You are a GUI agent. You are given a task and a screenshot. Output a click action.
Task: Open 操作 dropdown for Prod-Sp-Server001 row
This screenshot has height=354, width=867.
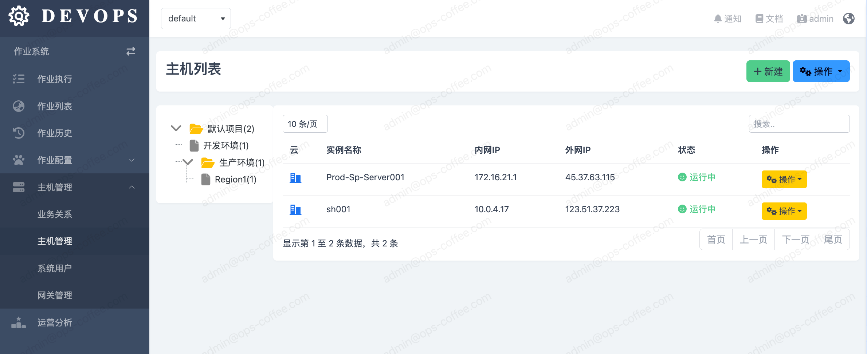784,179
